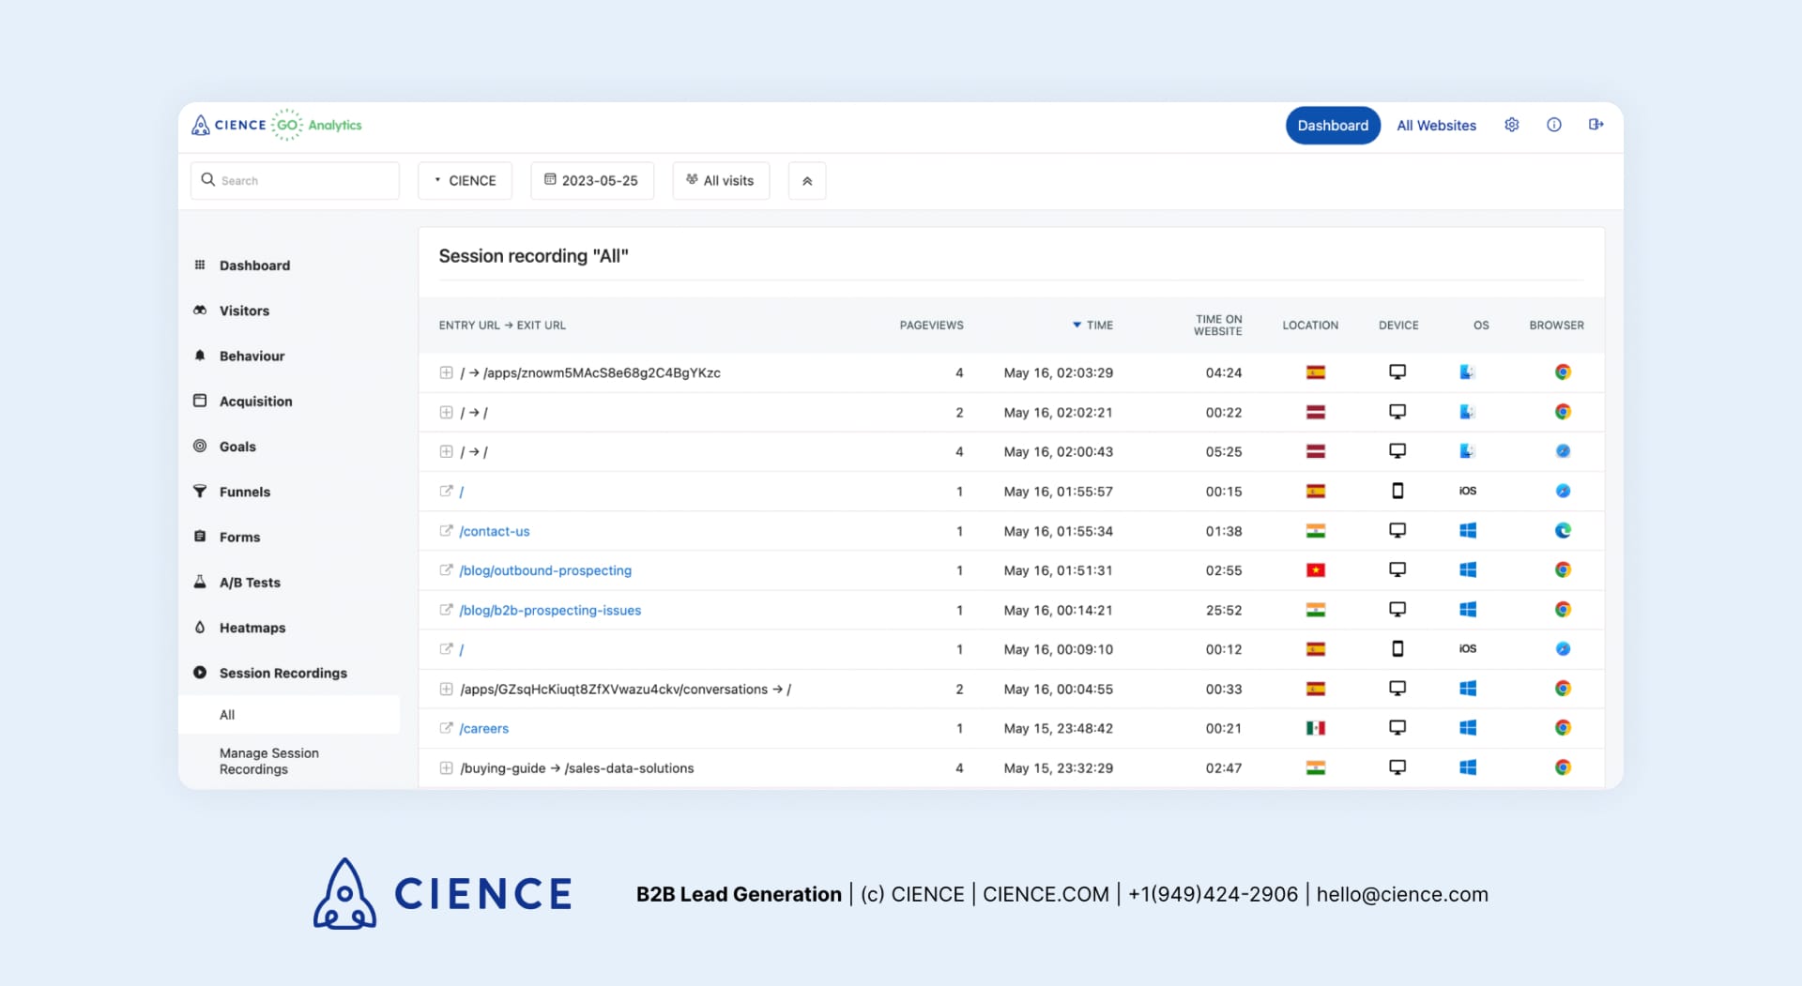Expand the /apps/znowm5MAcS8e68g2C4BgYKzc session row
Viewport: 1802px width, 986px height.
[x=446, y=372]
